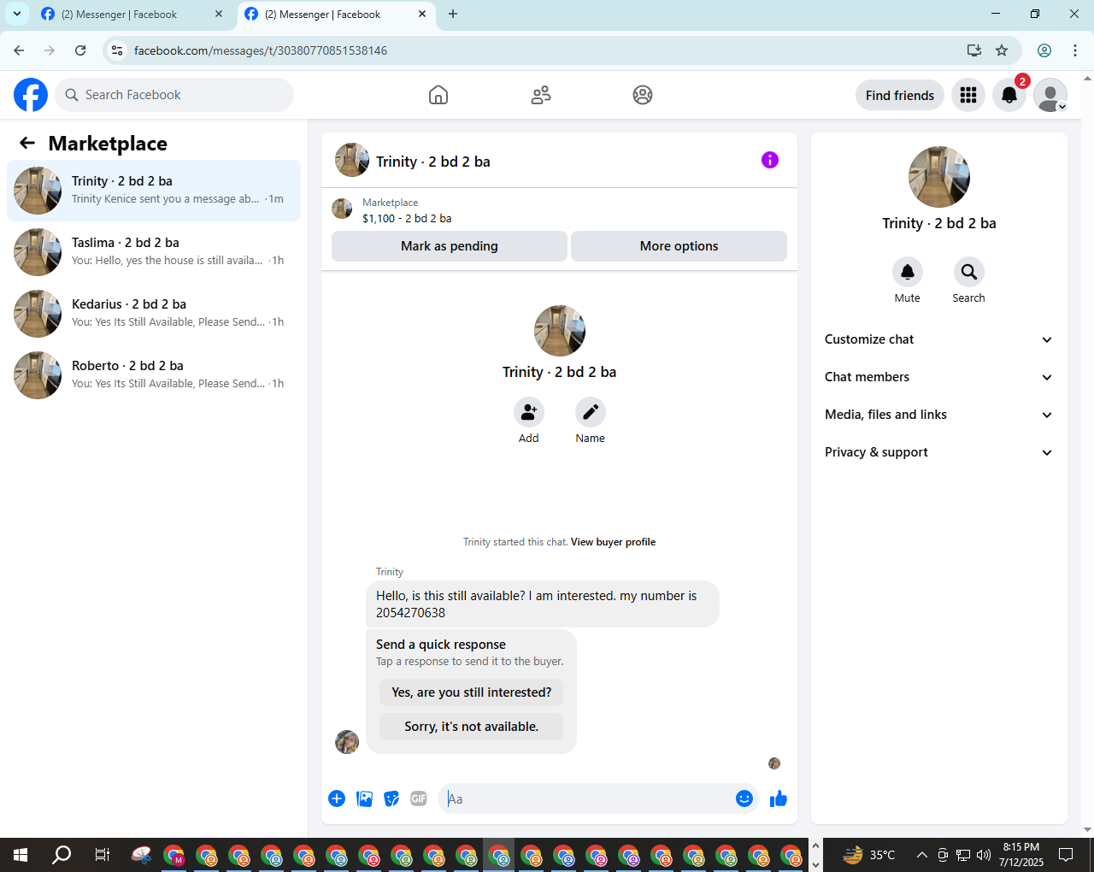
Task: Click the site information icon in address bar
Action: [x=117, y=50]
